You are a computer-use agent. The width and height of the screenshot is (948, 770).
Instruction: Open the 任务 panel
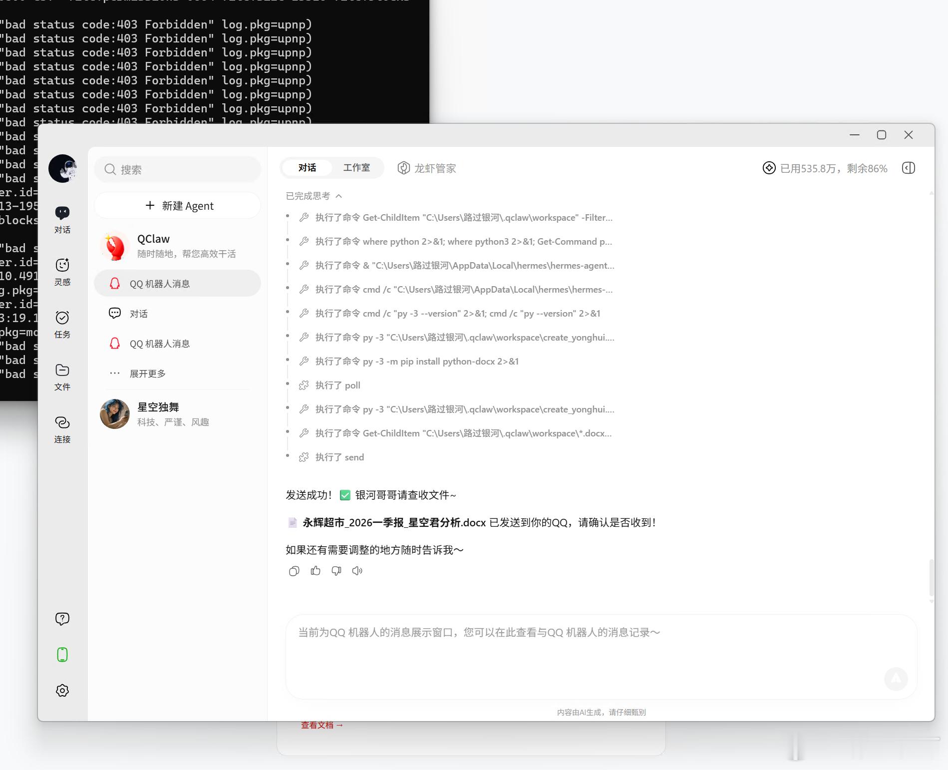coord(62,324)
